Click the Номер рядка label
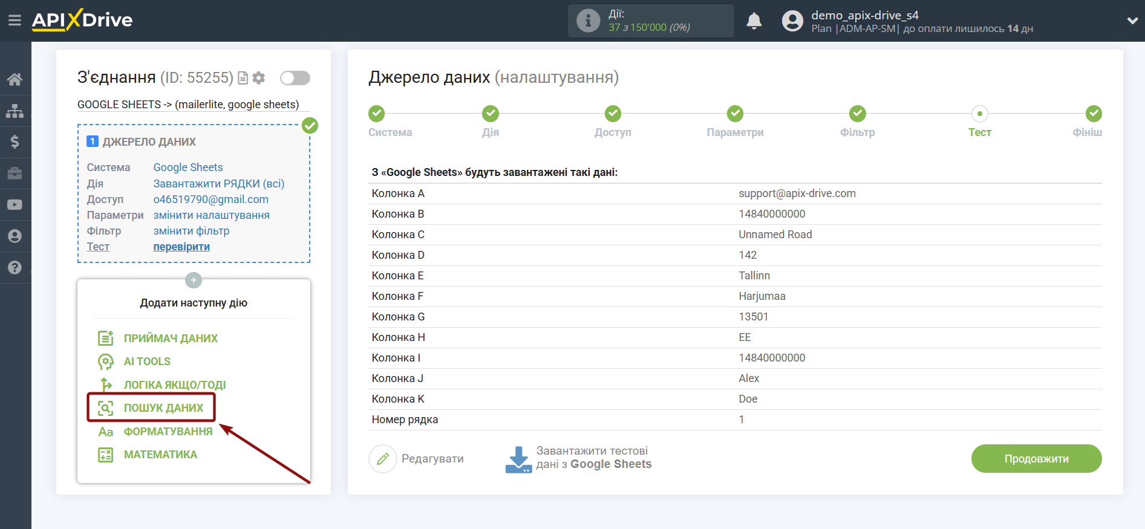The width and height of the screenshot is (1145, 529). coord(405,420)
